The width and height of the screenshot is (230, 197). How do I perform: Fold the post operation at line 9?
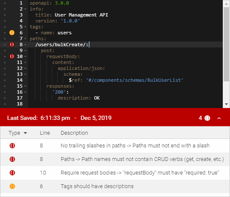[x=25, y=50]
